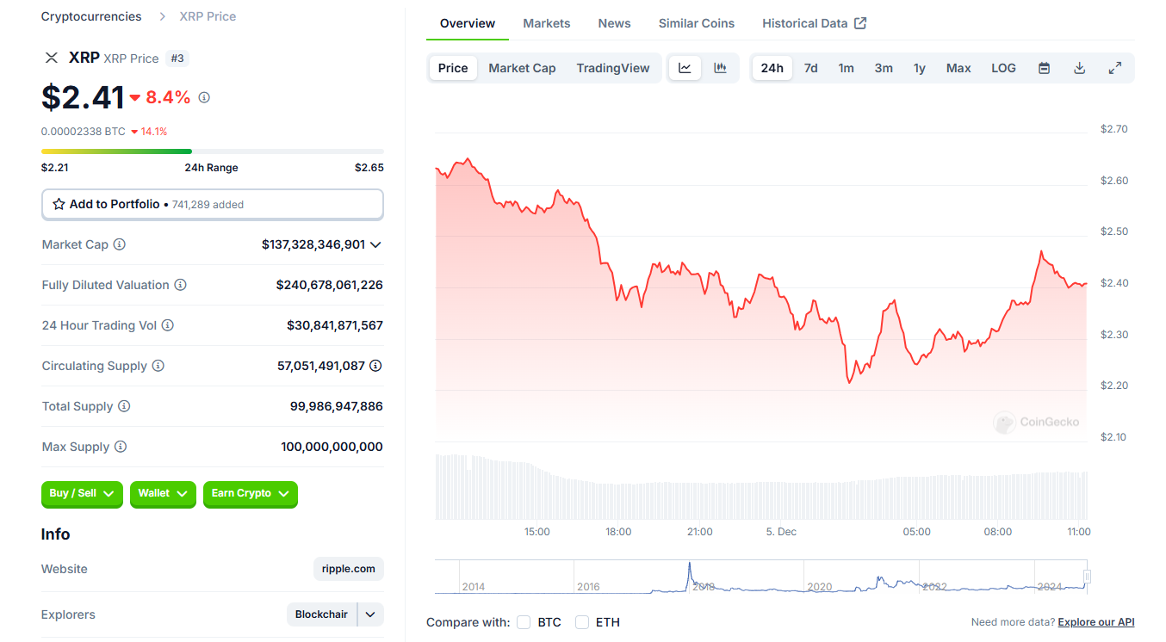Expand the Market Cap value chevron
Viewport: 1166px width, 642px height.
click(x=375, y=244)
